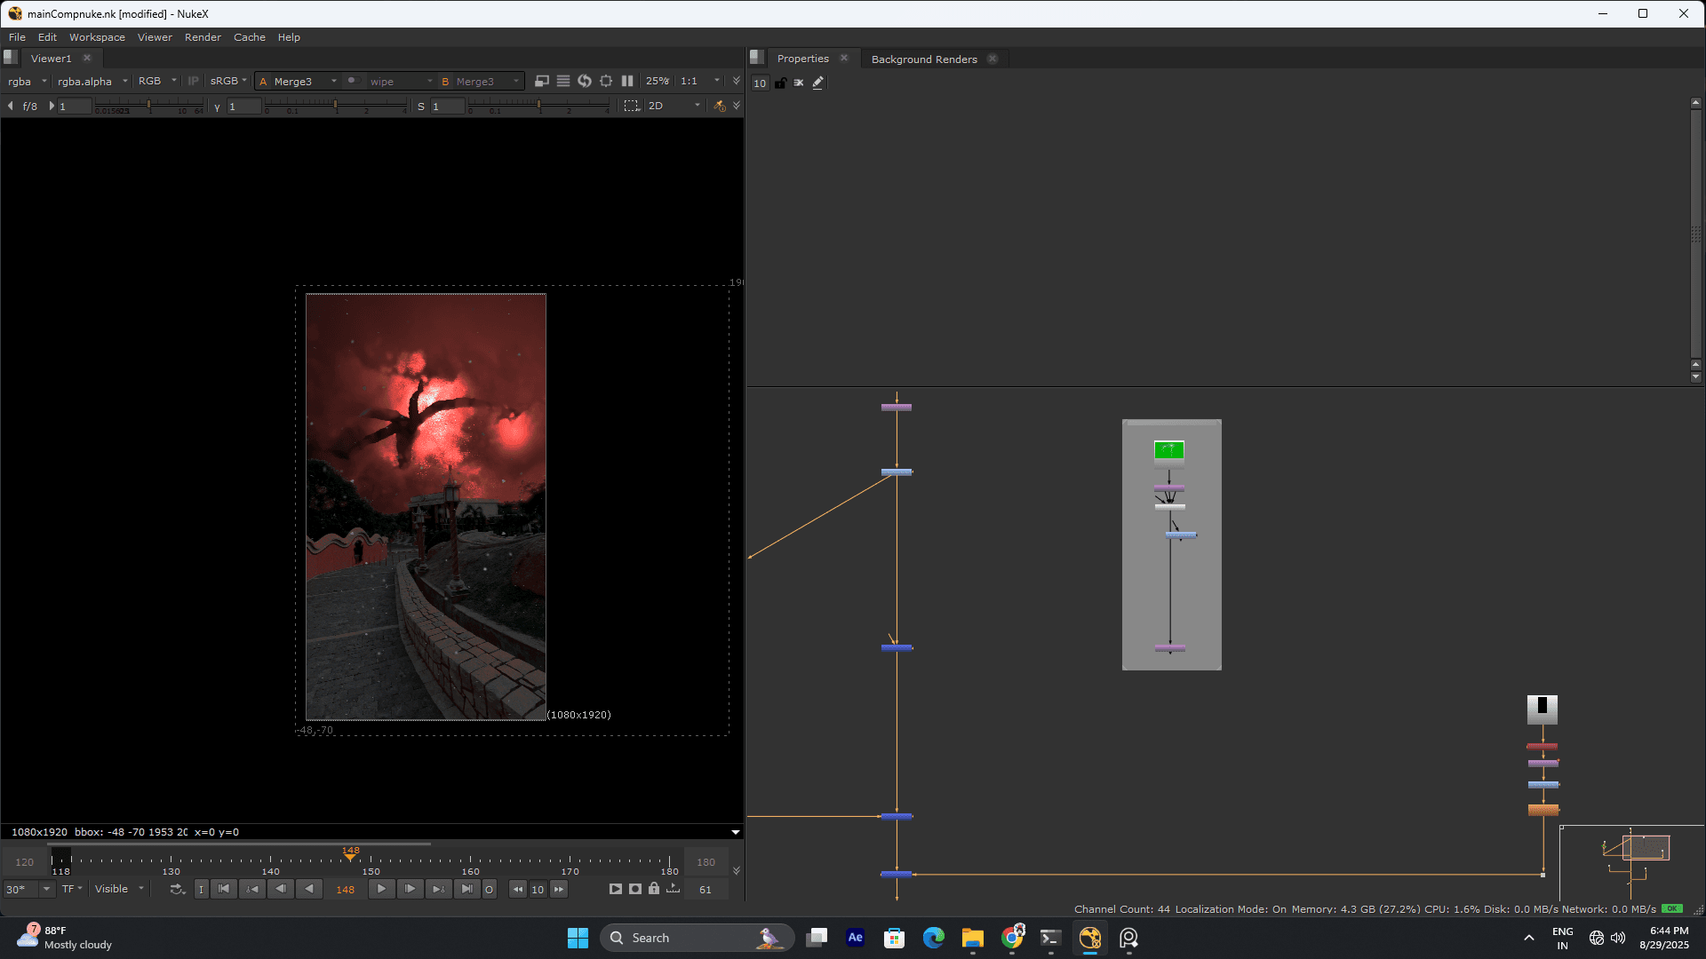Open the sRGB viewer colorspace dropdown
The height and width of the screenshot is (959, 1706).
coord(228,81)
